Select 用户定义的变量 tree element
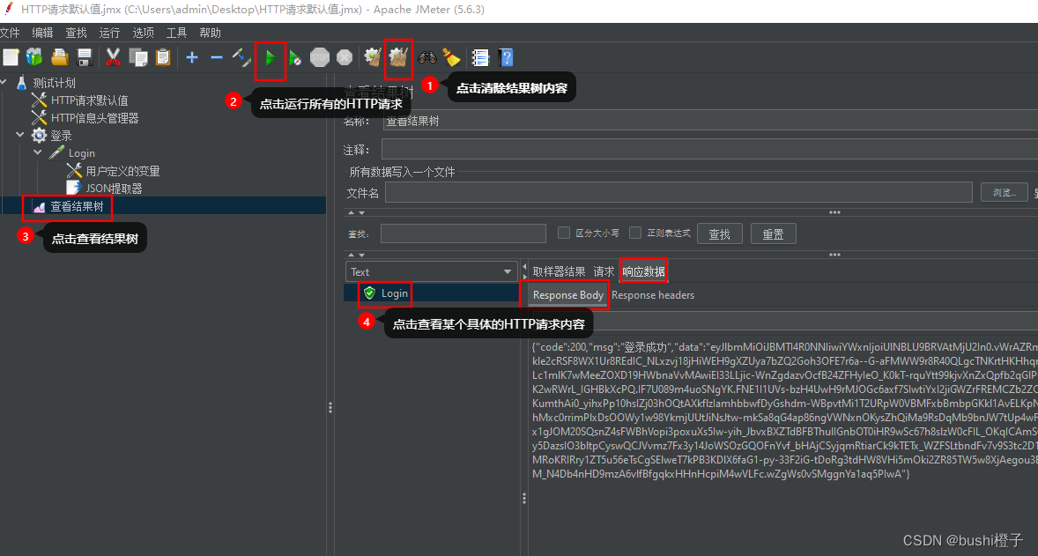This screenshot has width=1038, height=556. [122, 171]
